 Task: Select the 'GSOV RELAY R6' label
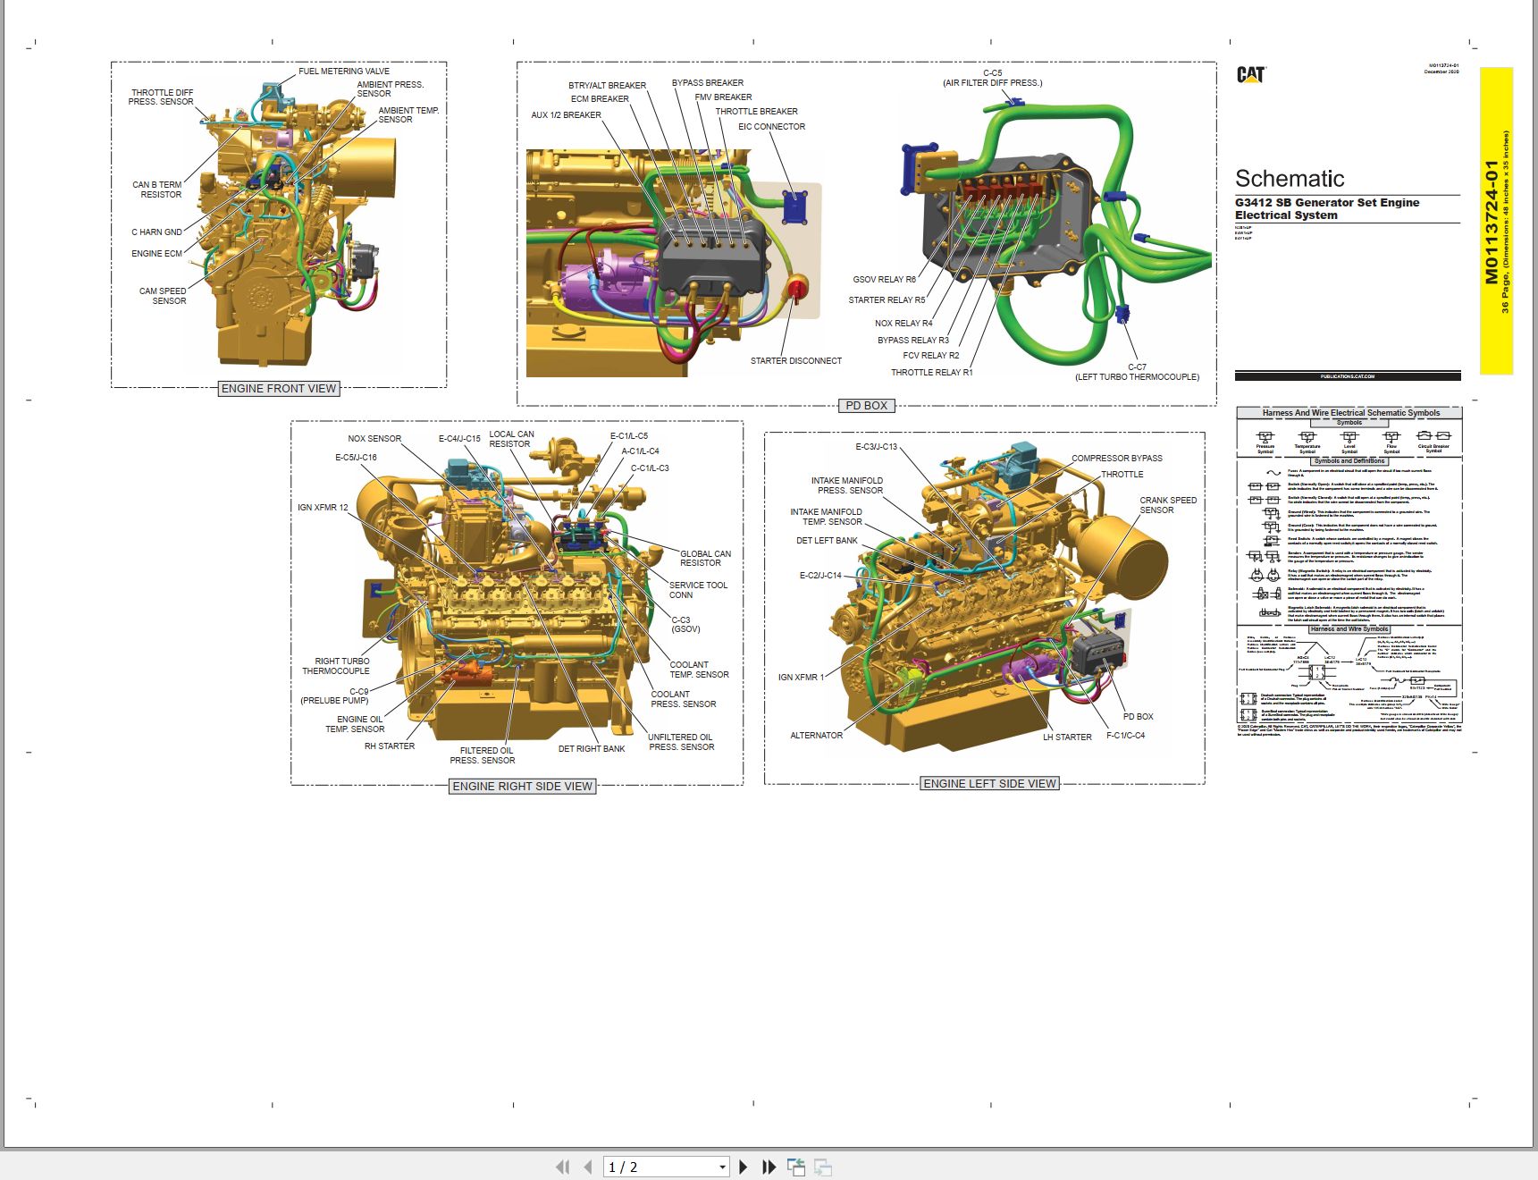(x=884, y=280)
